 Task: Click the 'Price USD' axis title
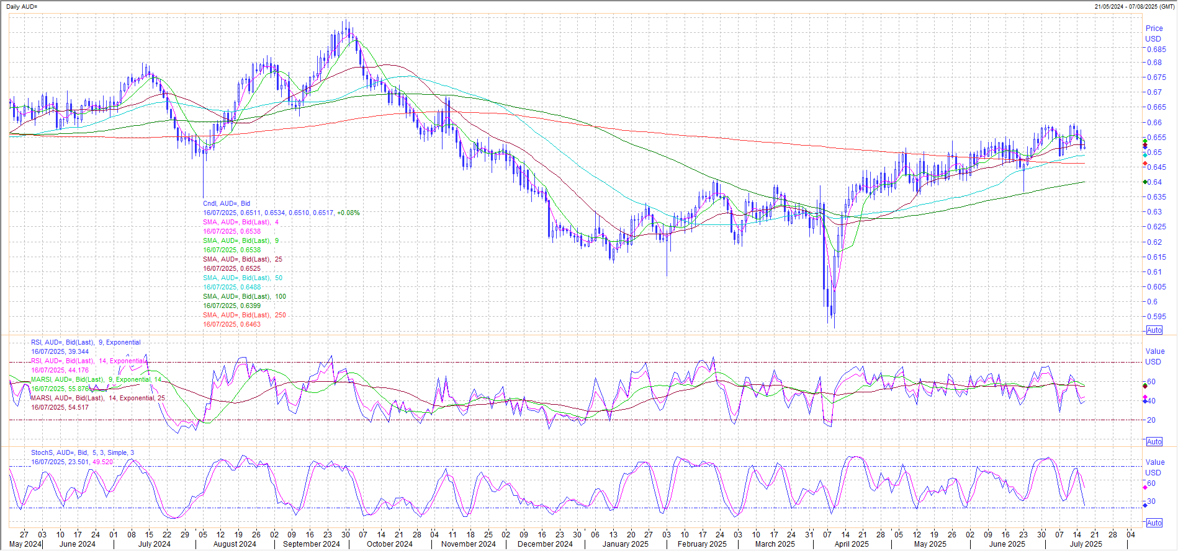point(1154,33)
